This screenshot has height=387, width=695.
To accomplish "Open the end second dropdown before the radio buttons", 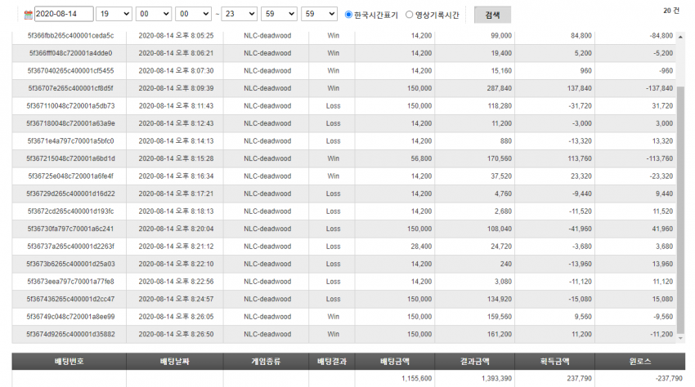I will pyautogui.click(x=319, y=14).
